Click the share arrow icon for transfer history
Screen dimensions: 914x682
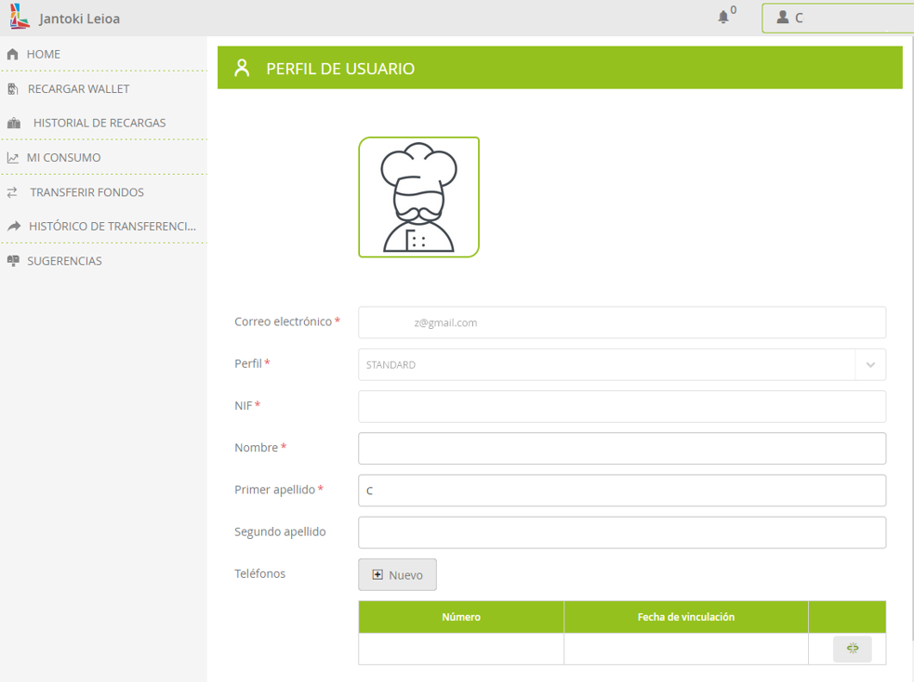[13, 227]
